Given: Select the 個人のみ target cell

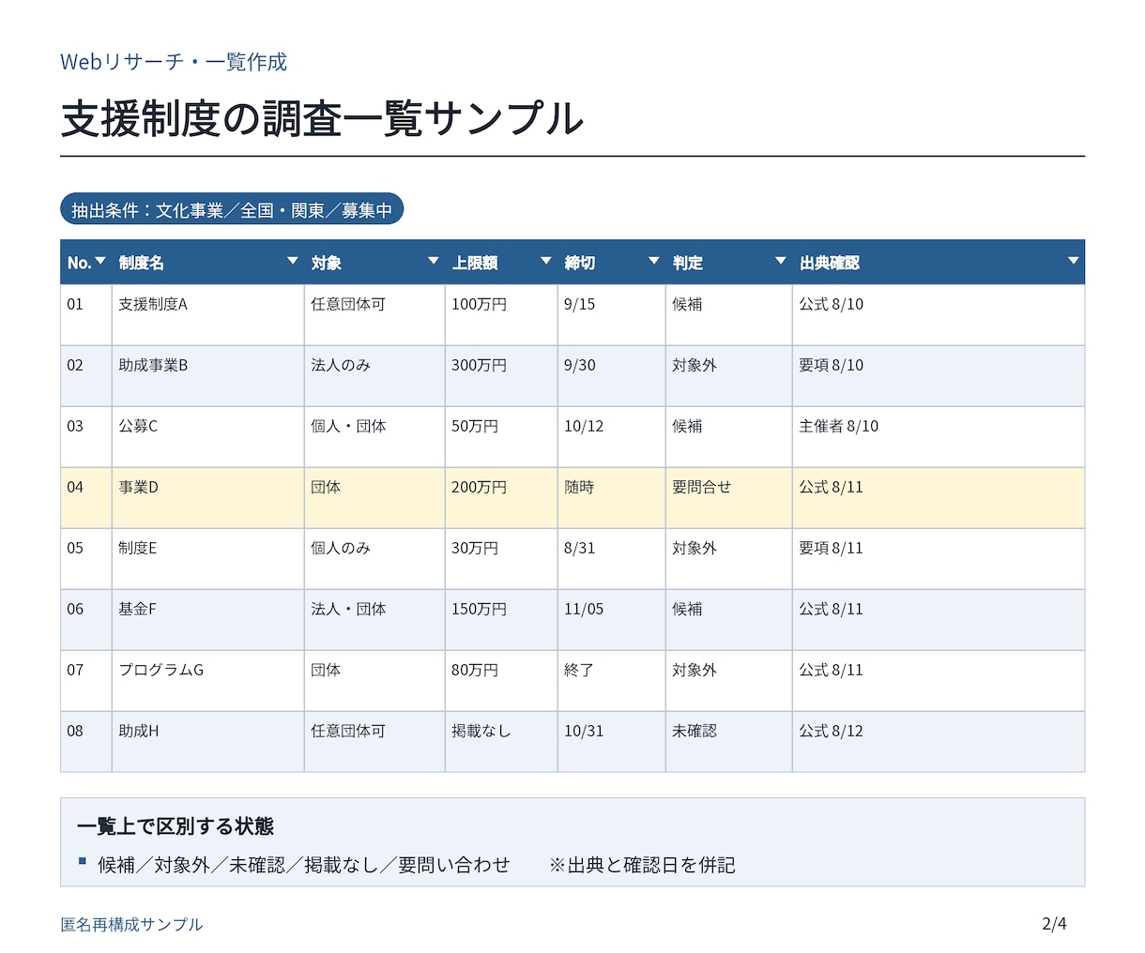Looking at the screenshot, I should [x=374, y=558].
